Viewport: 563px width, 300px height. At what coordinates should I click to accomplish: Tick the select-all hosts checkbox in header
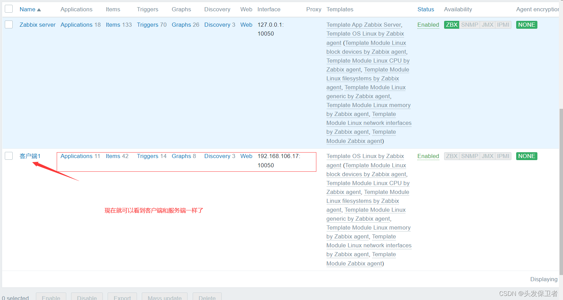click(9, 9)
